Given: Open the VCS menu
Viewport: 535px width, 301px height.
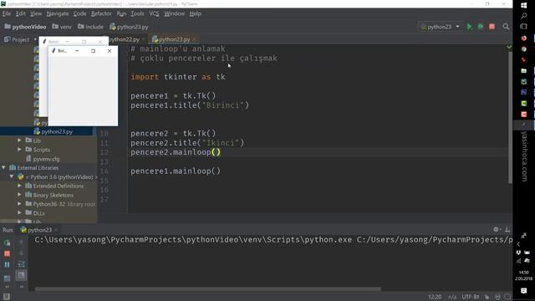Looking at the screenshot, I should (x=154, y=13).
